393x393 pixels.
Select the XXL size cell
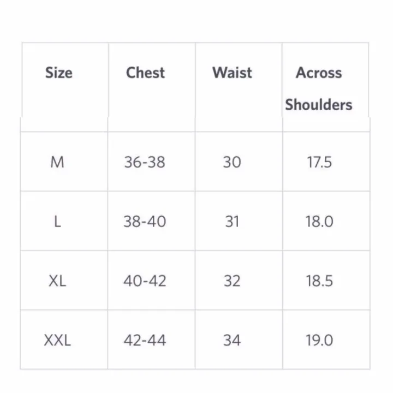(x=57, y=341)
